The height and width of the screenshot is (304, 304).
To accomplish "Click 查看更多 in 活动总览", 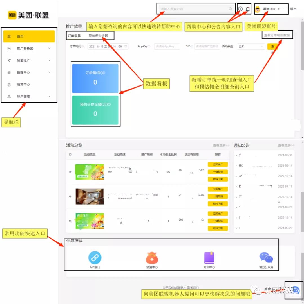I will coord(221,145).
